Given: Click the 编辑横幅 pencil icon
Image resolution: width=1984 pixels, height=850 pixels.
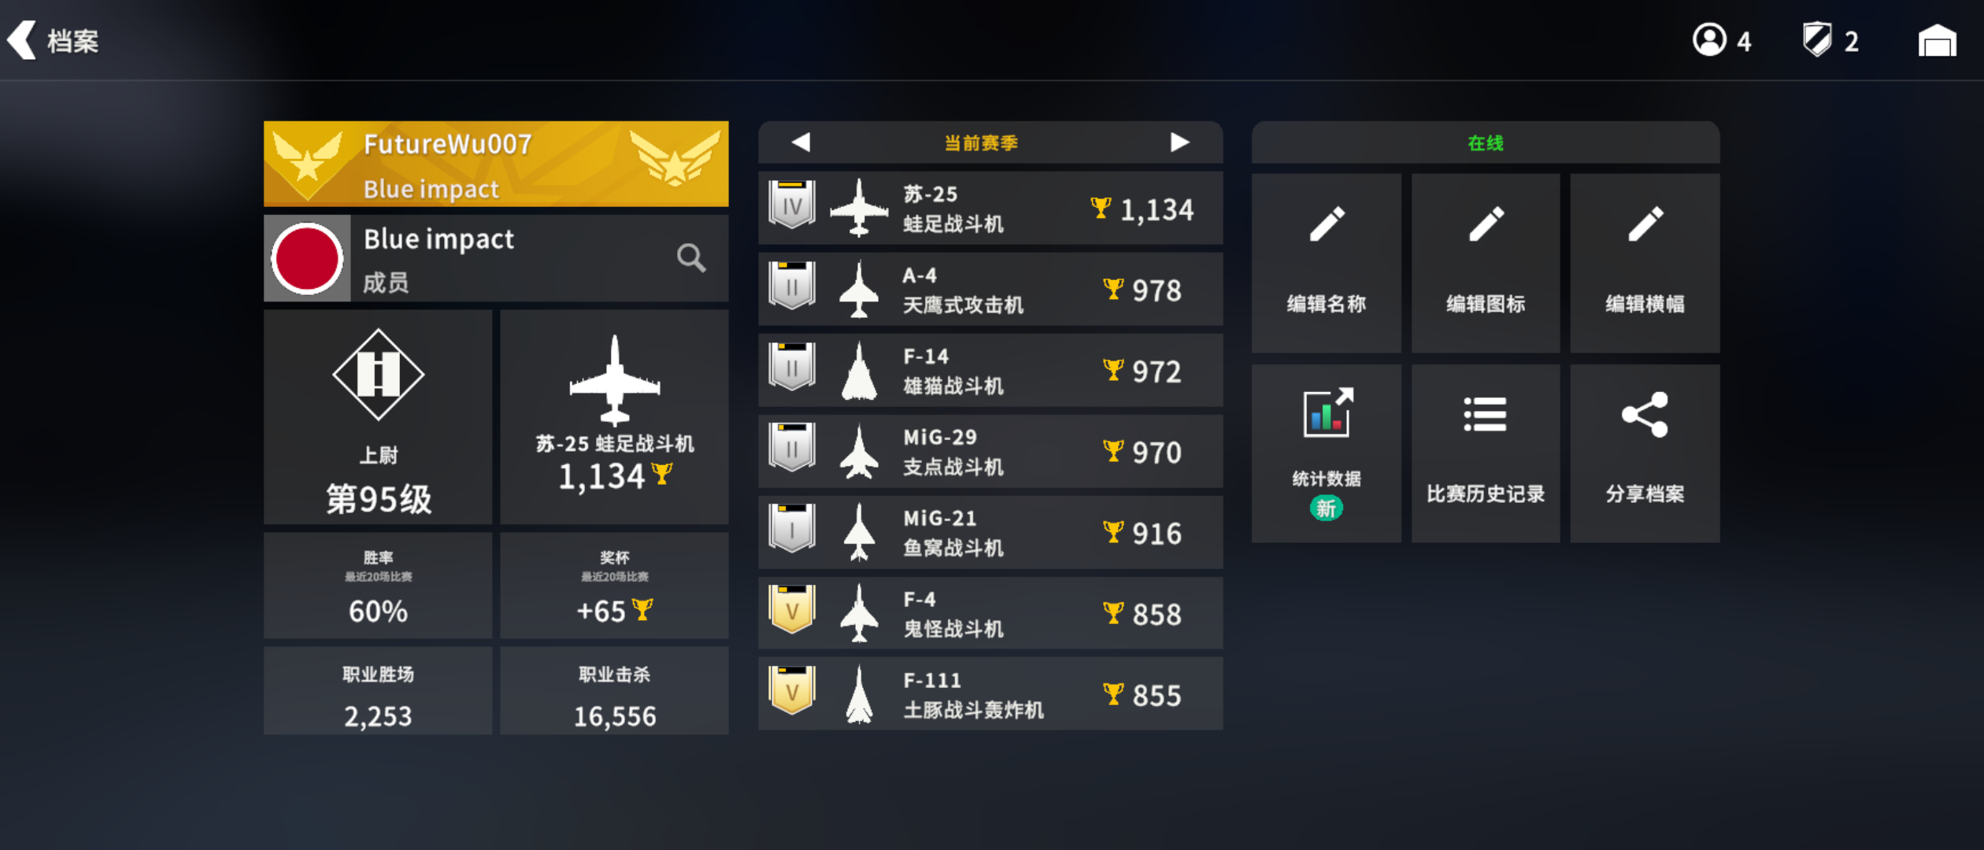Looking at the screenshot, I should click(1645, 225).
